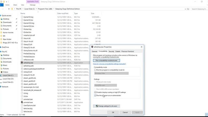Open the Home ribbon tab

[7, 5]
